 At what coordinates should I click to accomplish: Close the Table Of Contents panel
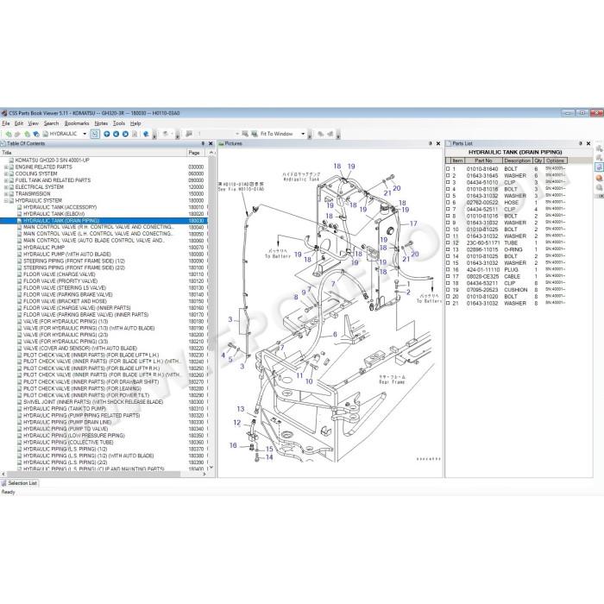(x=211, y=143)
